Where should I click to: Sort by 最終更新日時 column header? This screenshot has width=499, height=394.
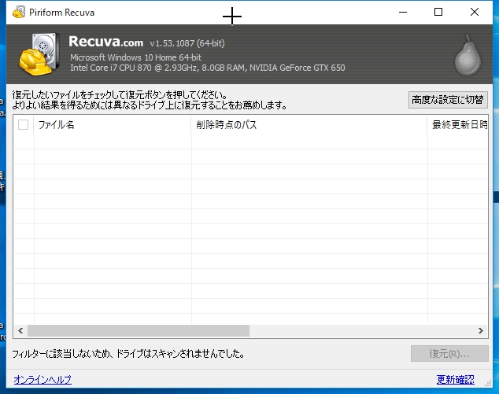pos(457,125)
